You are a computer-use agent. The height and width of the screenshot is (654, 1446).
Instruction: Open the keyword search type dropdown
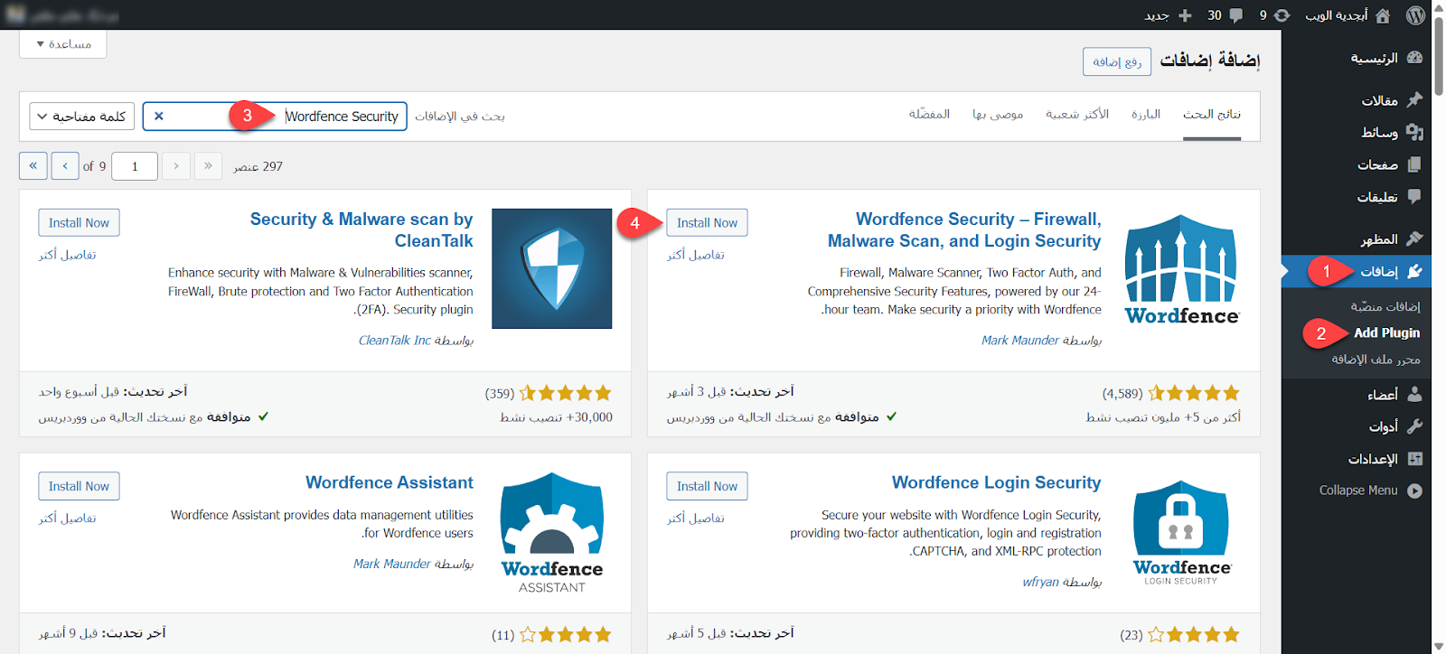coord(82,117)
